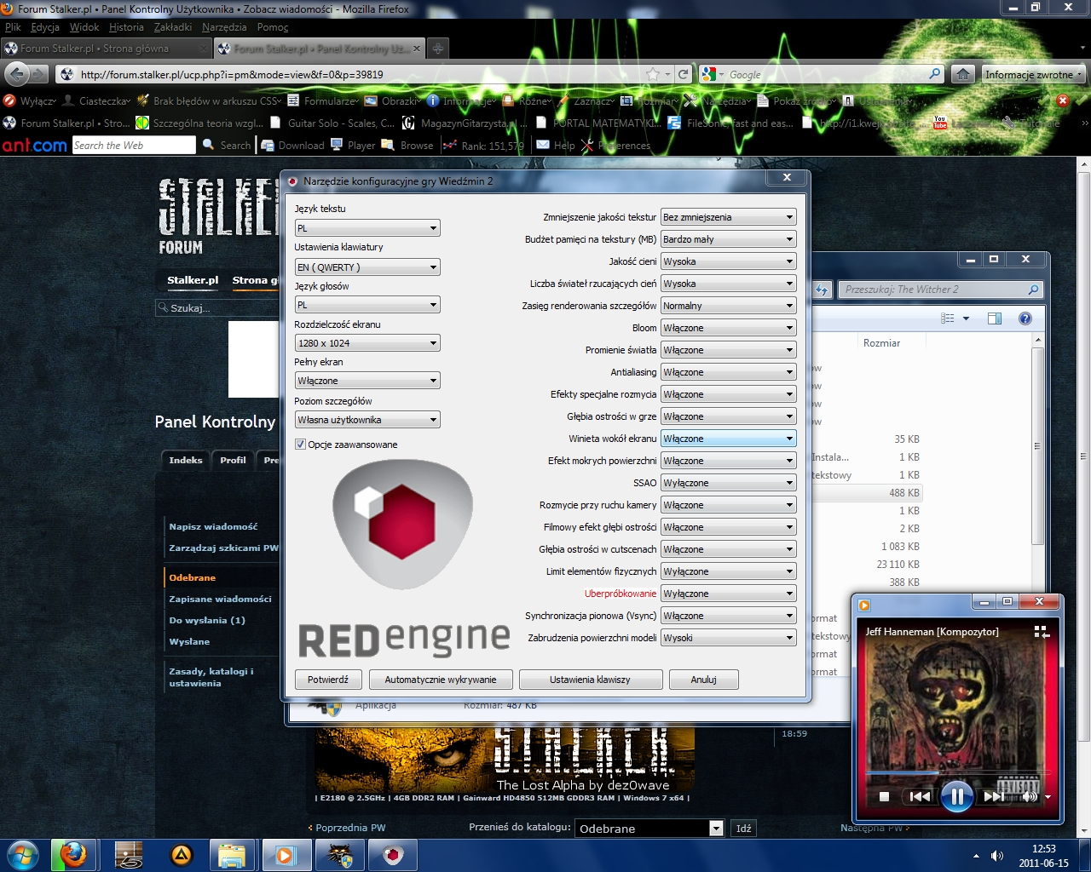The width and height of the screenshot is (1091, 872).
Task: Click the media player seek bar
Action: pyautogui.click(x=955, y=772)
